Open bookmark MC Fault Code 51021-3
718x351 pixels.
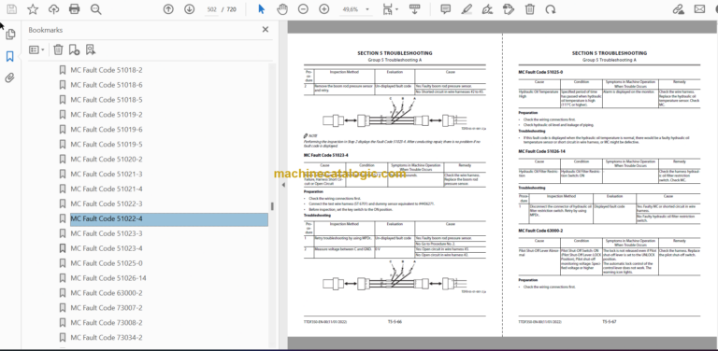pos(107,175)
